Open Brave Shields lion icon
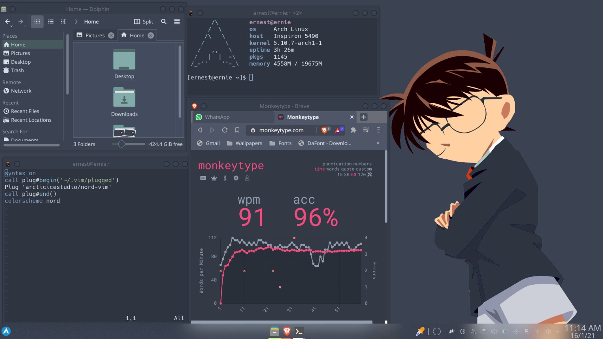 coord(324,130)
